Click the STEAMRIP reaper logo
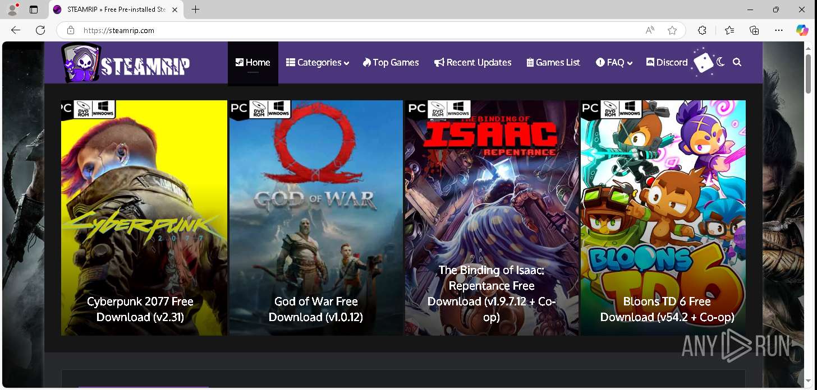This screenshot has width=817, height=390. [126, 63]
